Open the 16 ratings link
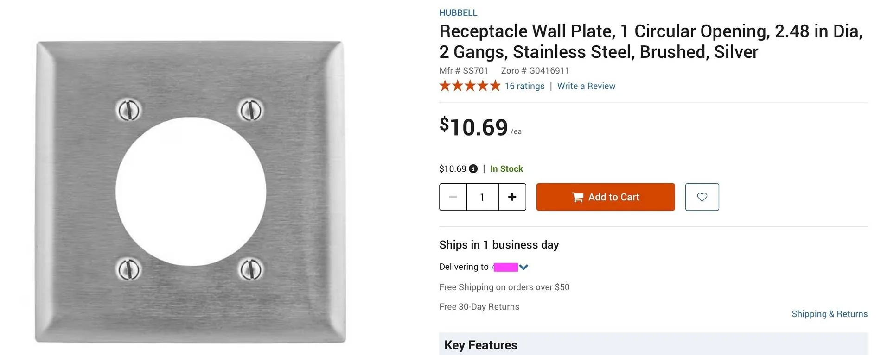The height and width of the screenshot is (355, 881). [524, 86]
